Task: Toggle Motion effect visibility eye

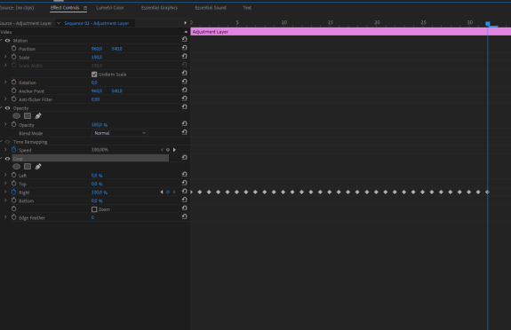Action: 7,41
